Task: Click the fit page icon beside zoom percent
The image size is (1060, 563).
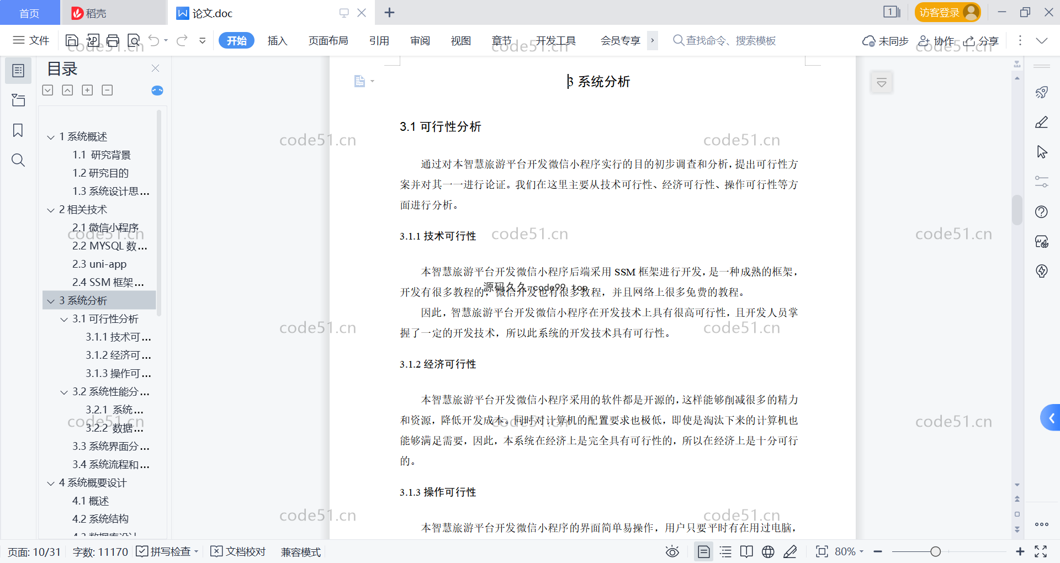Action: click(821, 551)
